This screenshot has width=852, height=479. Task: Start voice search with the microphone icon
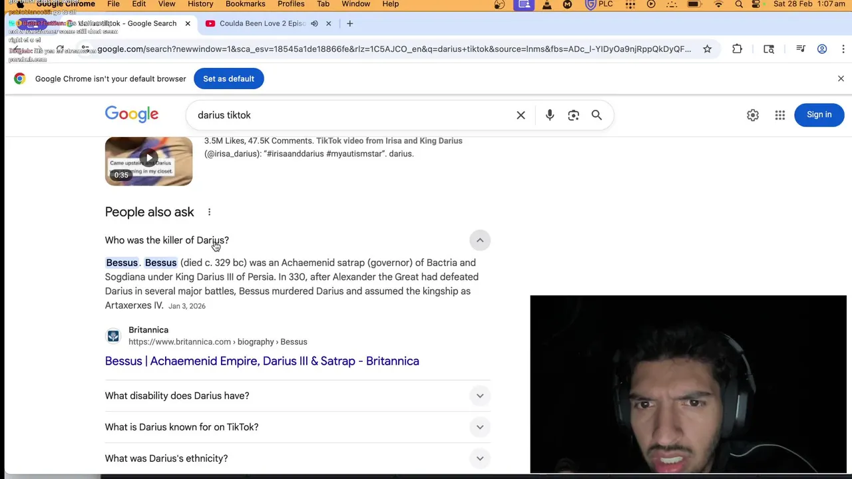pyautogui.click(x=550, y=115)
